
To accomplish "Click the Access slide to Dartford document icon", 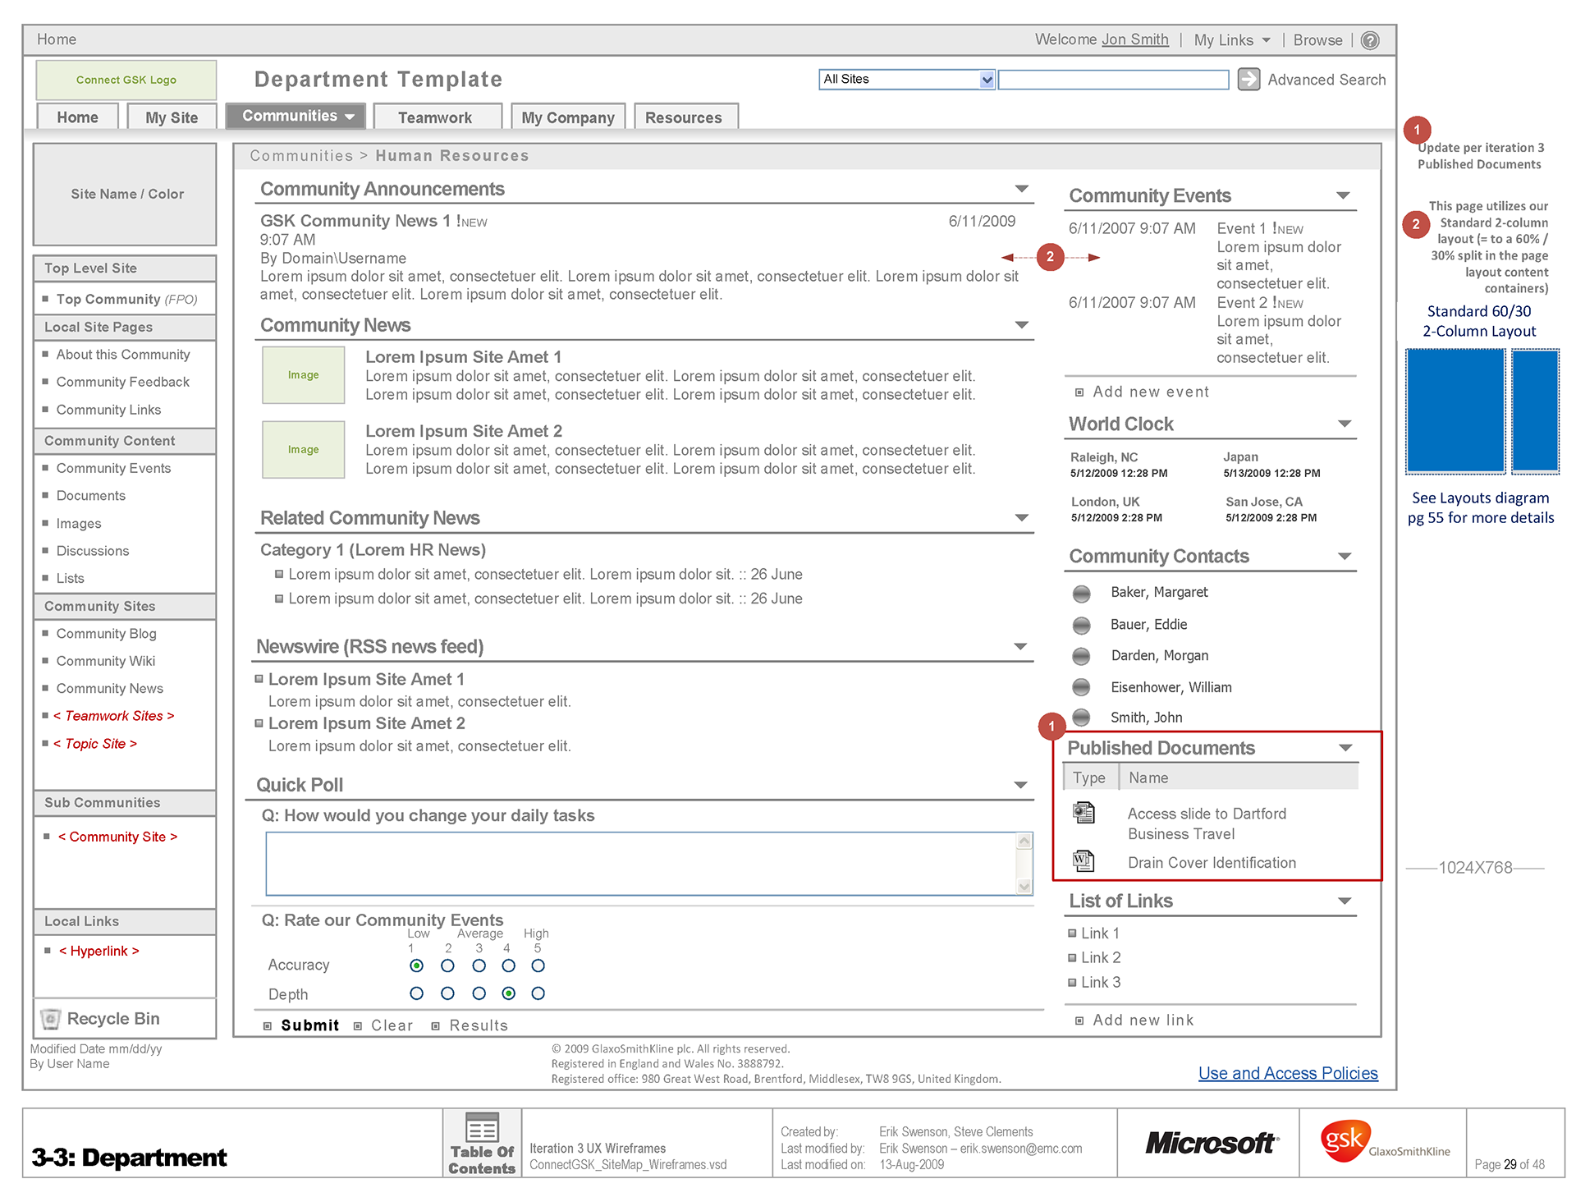I will click(1083, 813).
